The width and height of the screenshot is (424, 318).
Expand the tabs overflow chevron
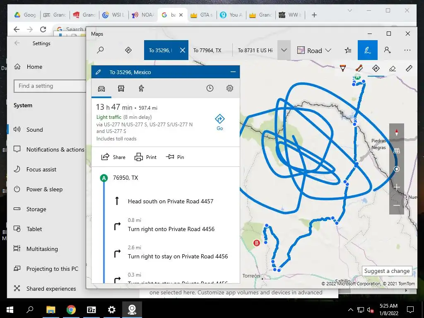coord(284,50)
